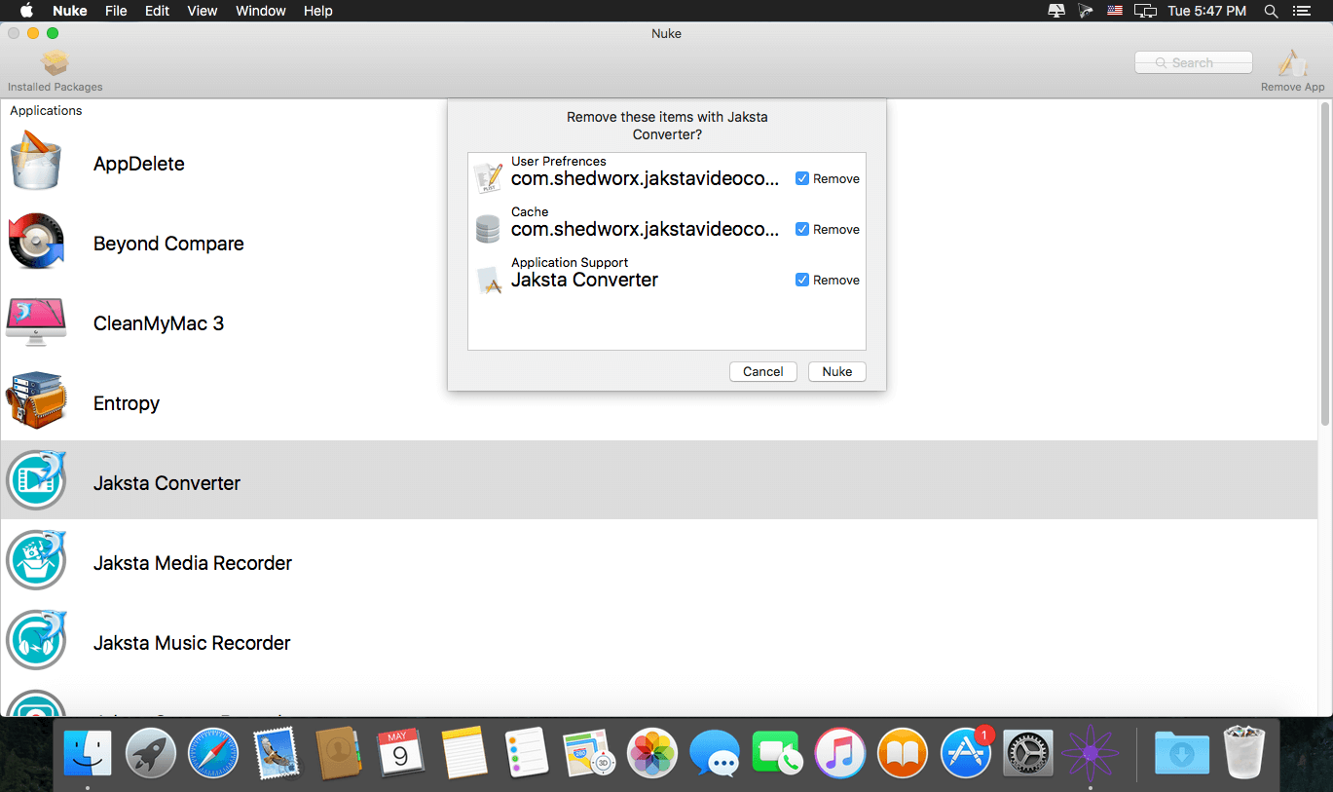Click the Application Support folder icon in dialog
The width and height of the screenshot is (1333, 792).
488,280
